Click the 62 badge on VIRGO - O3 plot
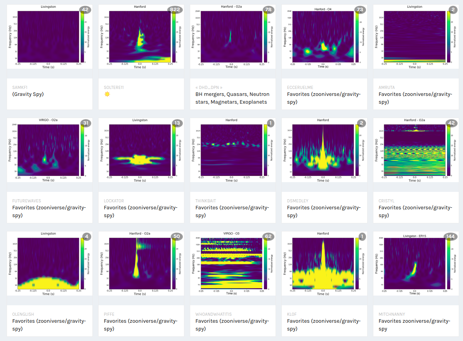 tap(268, 237)
